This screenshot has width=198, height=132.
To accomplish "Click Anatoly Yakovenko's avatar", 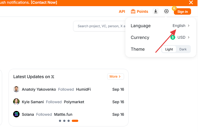I will (16, 89).
